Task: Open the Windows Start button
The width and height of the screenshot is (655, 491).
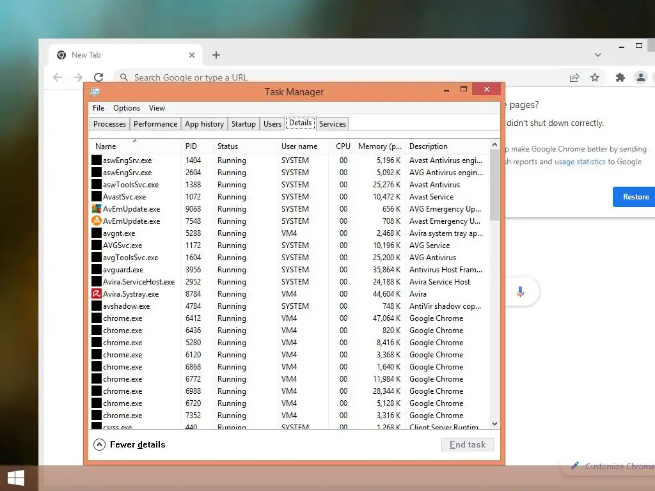Action: [16, 478]
